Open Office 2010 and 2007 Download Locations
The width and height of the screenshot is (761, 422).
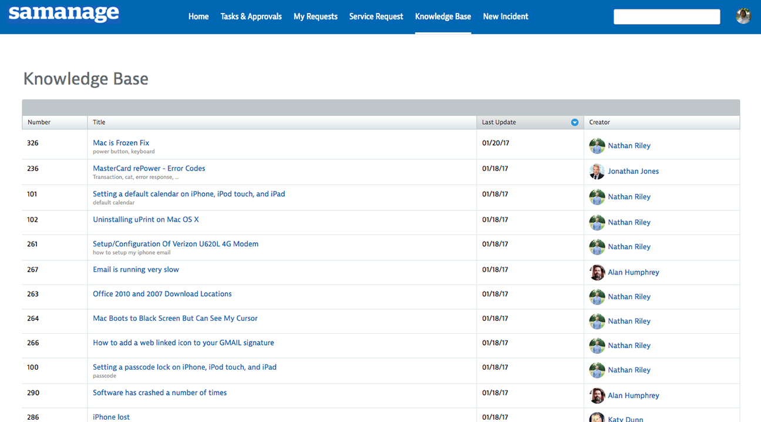162,294
